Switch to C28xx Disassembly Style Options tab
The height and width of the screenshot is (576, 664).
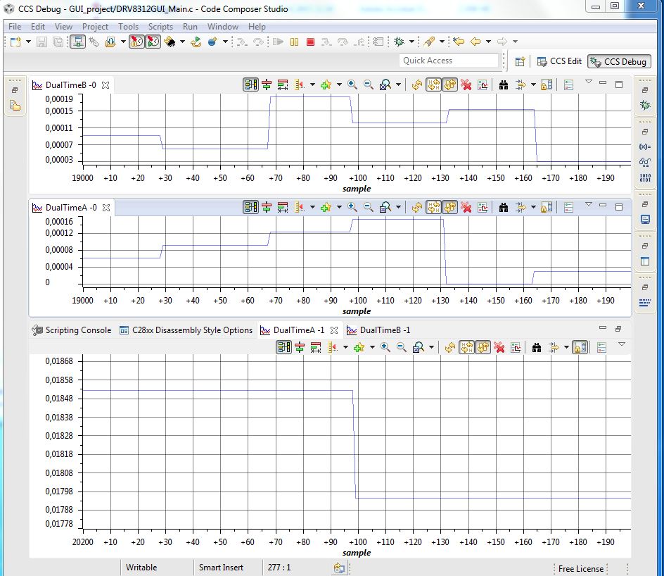pos(186,330)
